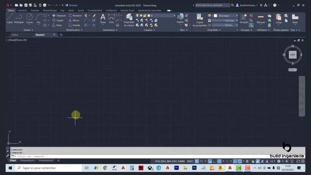The width and height of the screenshot is (311, 175).
Task: Click Copier les propriétés tool
Action: coord(200,20)
